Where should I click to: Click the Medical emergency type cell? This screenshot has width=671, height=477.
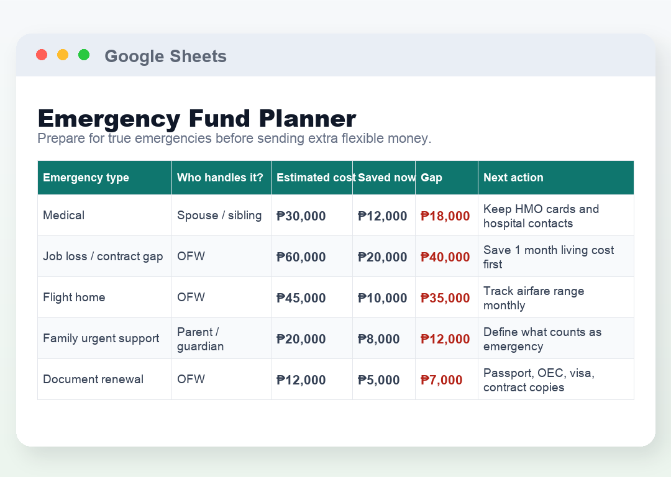tap(105, 215)
